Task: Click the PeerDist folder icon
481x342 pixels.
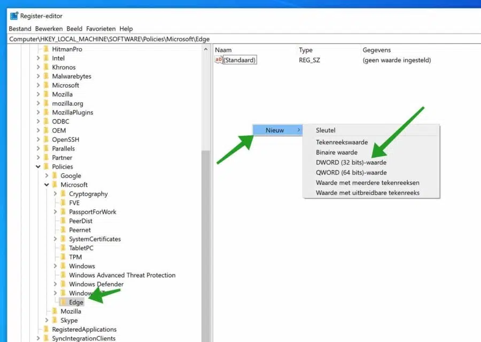Action: [x=64, y=221]
